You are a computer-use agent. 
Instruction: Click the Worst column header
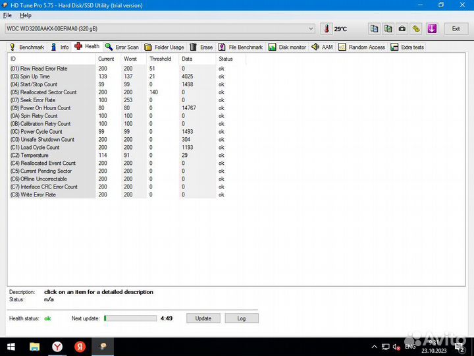click(x=134, y=59)
